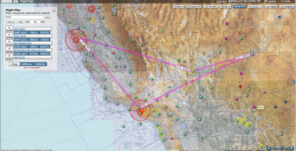Click the KOAK airport waypoint icon
Image resolution: width=296 pixels, height=151 pixels.
pyautogui.click(x=9, y=51)
